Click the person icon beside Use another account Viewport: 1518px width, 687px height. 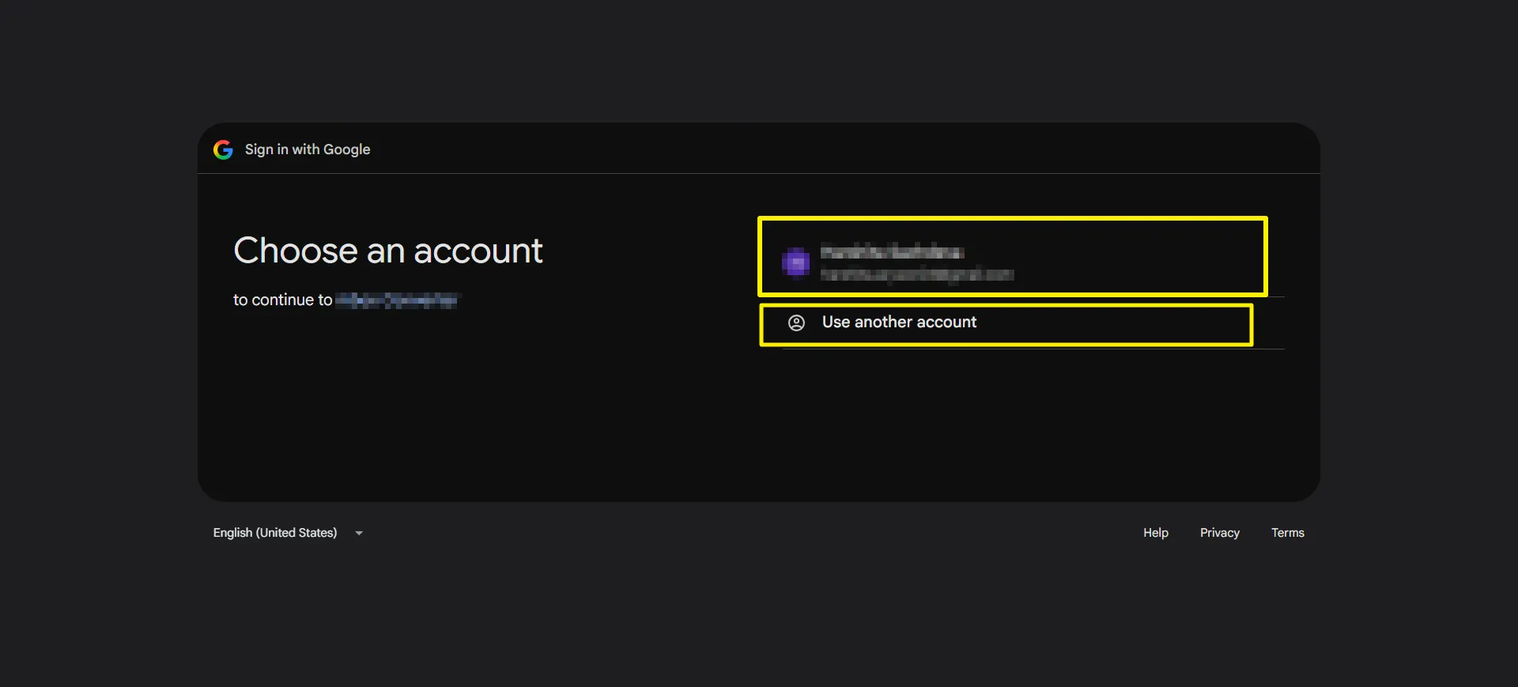click(x=796, y=323)
